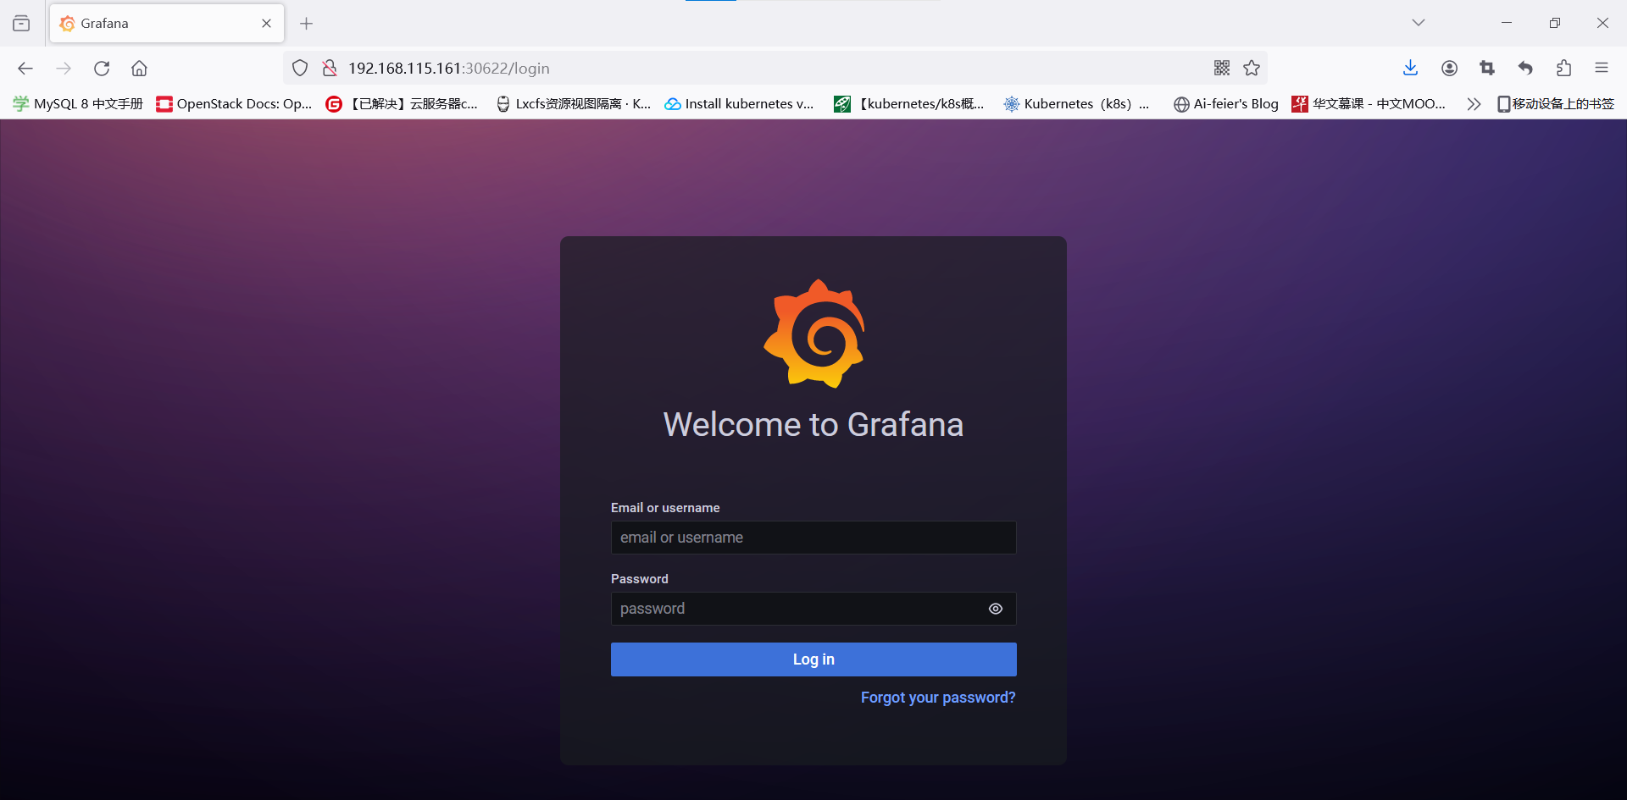The image size is (1627, 800).
Task: Open the Lxcfs资源视图隔离 bookmark
Action: (574, 104)
